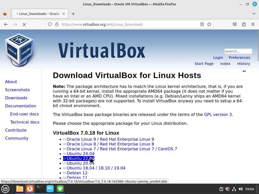Click the URL address field
Viewport: 259px width, 194px height.
(x=129, y=25)
